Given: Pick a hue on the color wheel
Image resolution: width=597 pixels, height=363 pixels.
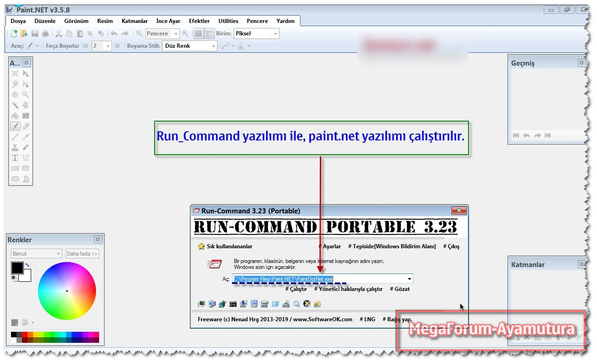Looking at the screenshot, I should 67,290.
